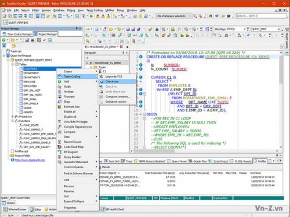
Task: Toggle the gutter marker on line 2
Action: coord(141,57)
